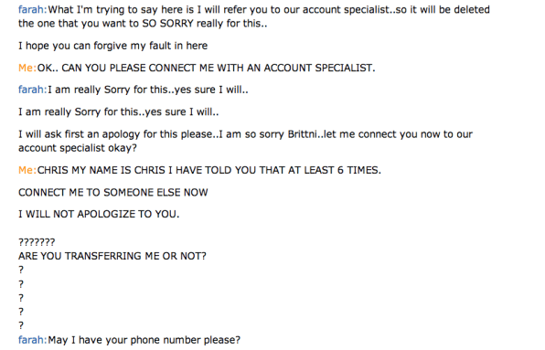Click the line 'I WILL NOT APOLOGIZE TO YOU.'

point(99,214)
